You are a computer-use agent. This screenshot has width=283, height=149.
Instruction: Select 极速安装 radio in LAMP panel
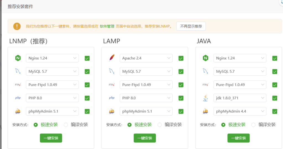(x=129, y=125)
